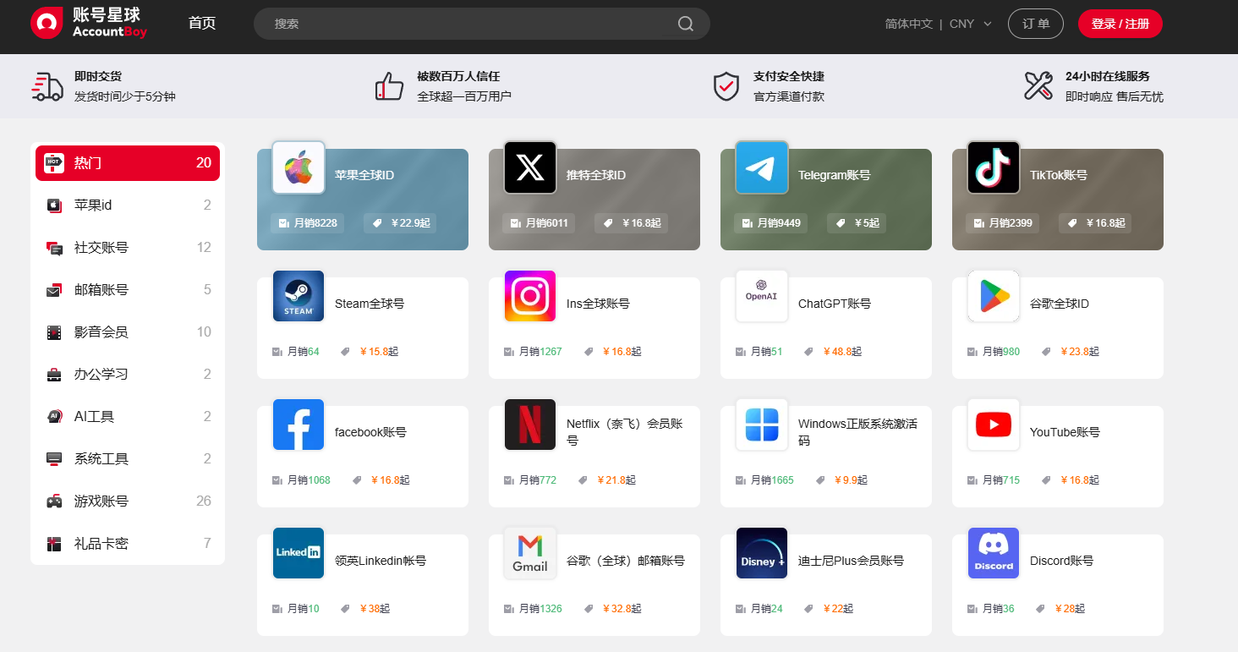Click the TikTok product icon
Viewport: 1238px width, 652px height.
coord(993,167)
